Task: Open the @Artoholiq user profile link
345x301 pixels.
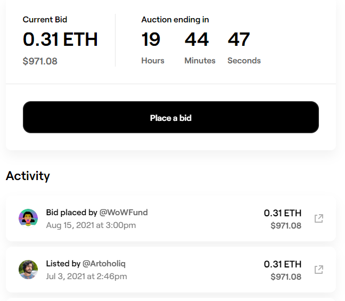Action: click(x=104, y=264)
